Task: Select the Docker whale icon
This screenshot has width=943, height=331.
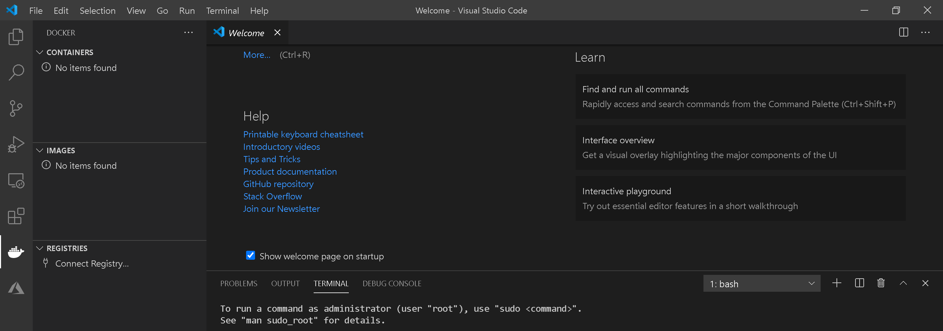Action: 16,252
